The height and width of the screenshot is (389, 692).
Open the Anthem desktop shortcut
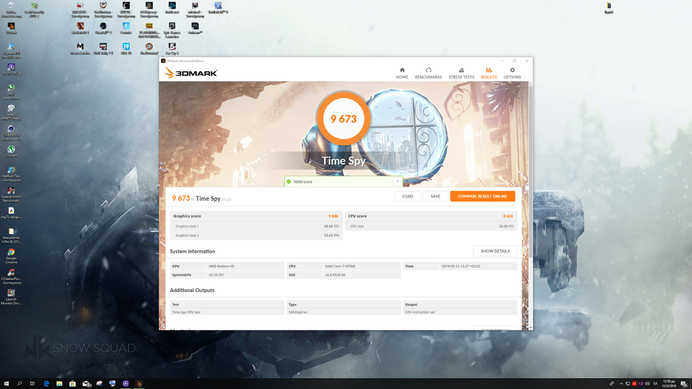(x=195, y=28)
